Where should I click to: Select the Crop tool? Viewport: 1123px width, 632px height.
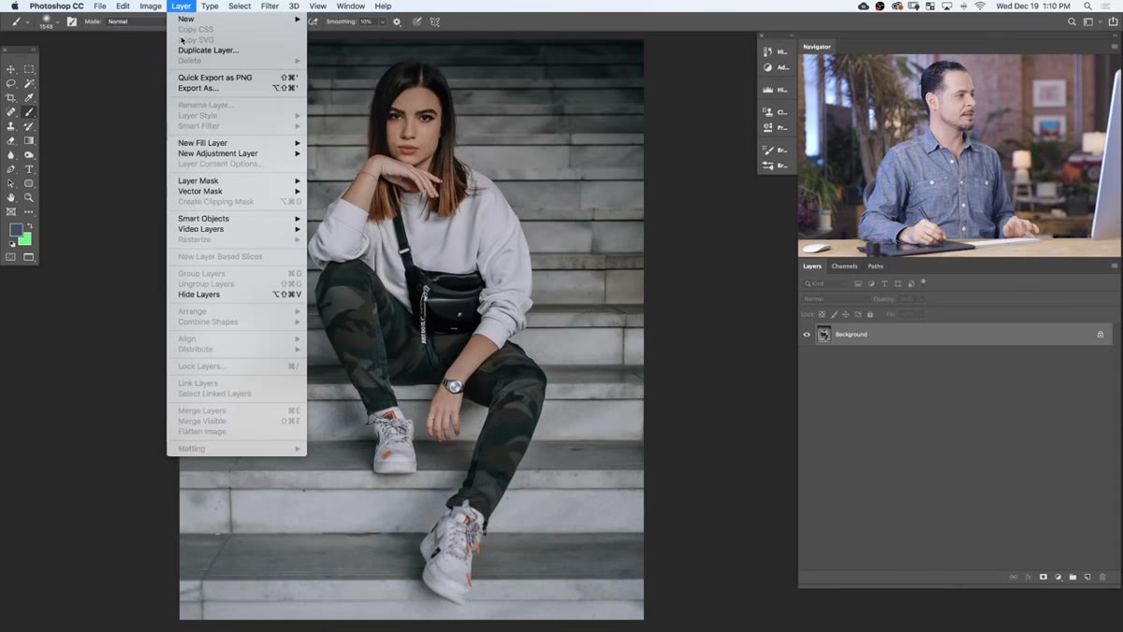click(11, 97)
